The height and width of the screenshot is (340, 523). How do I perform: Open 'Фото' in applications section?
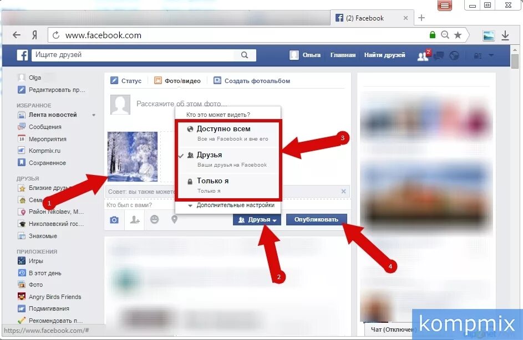pyautogui.click(x=30, y=285)
